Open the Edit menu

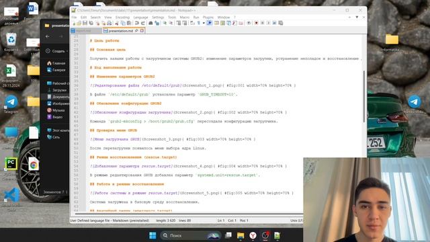(83, 17)
